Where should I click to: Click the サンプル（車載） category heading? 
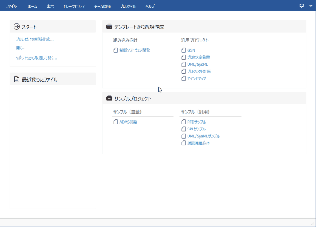pos(127,112)
